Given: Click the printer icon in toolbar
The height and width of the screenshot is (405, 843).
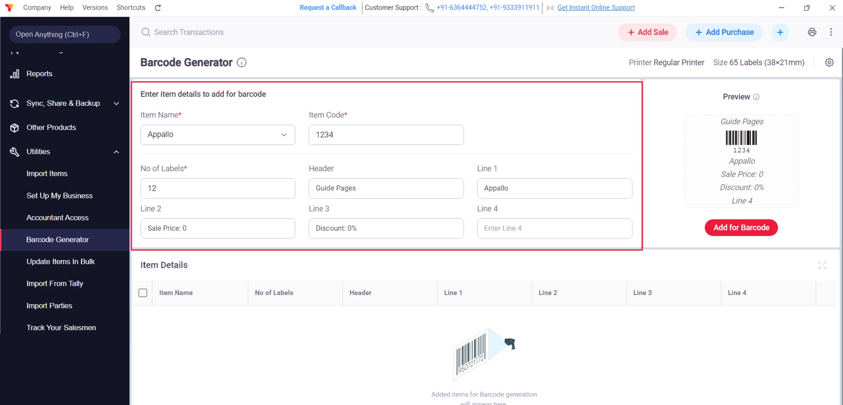Looking at the screenshot, I should pyautogui.click(x=812, y=32).
